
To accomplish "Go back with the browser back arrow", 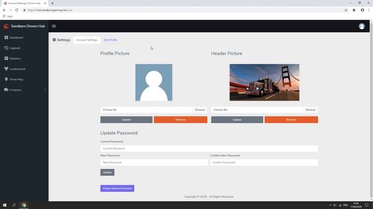I will pyautogui.click(x=4, y=10).
